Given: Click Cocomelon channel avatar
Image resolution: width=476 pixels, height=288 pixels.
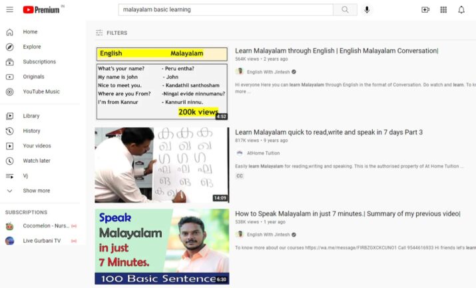Looking at the screenshot, I should pyautogui.click(x=10, y=226).
